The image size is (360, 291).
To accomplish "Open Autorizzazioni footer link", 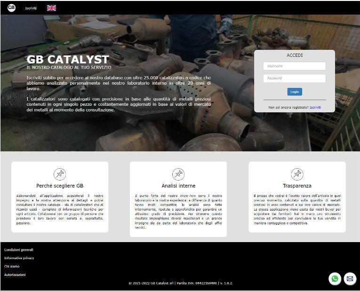I will (15, 275).
